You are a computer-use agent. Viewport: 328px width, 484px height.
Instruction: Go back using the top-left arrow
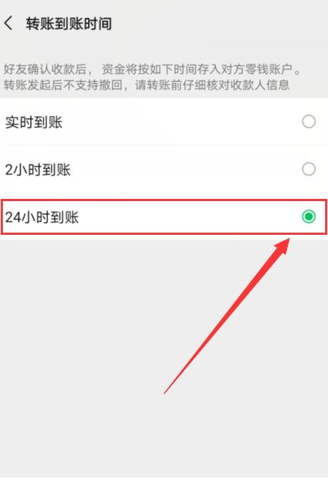point(9,24)
